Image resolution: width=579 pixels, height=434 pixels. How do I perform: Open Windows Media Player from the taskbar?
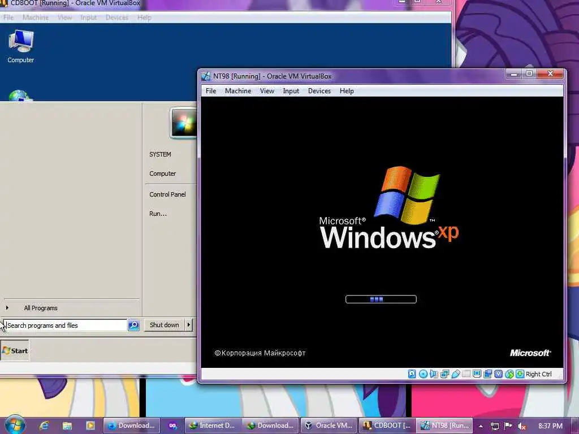(90, 426)
